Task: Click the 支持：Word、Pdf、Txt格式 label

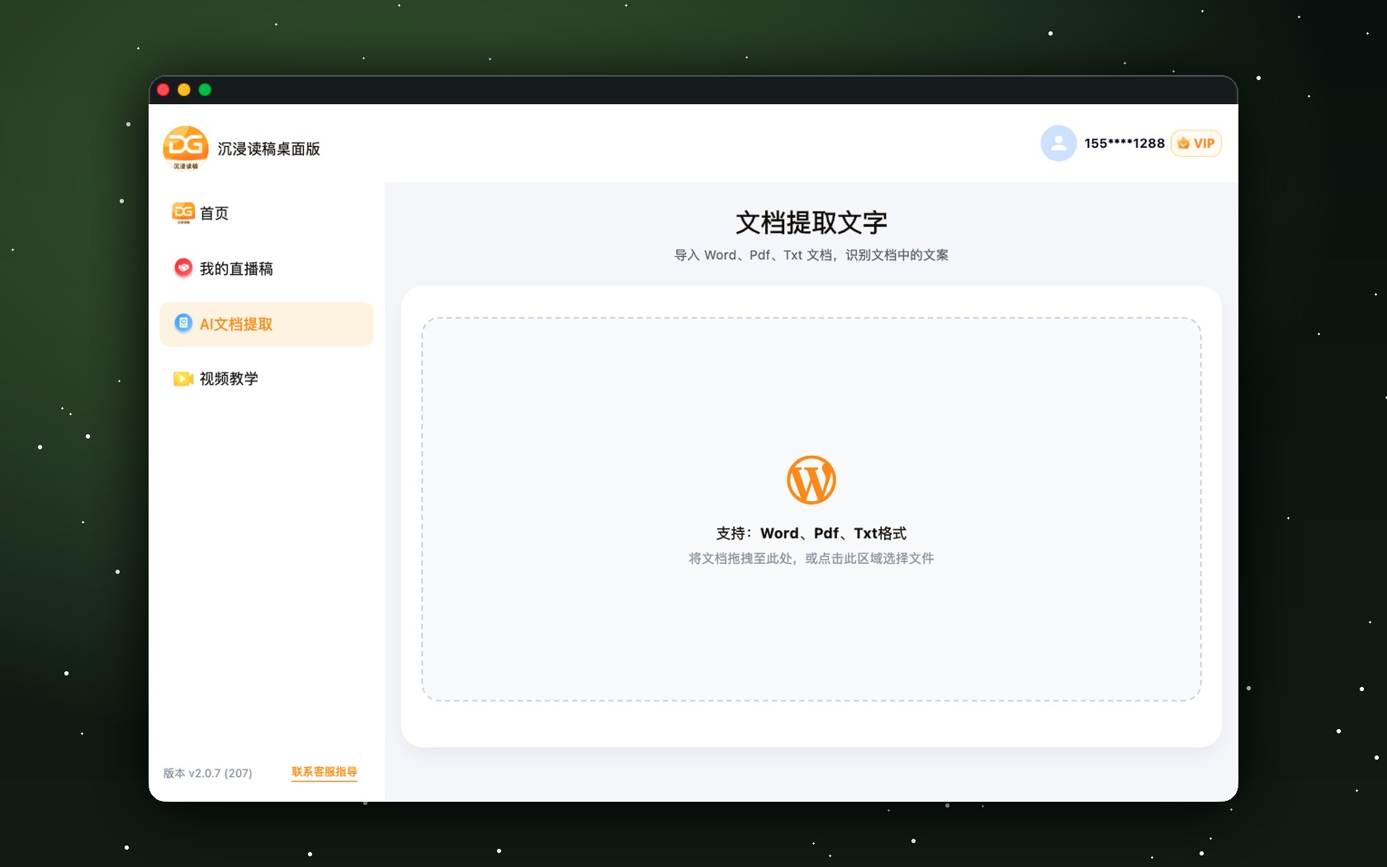Action: 812,533
